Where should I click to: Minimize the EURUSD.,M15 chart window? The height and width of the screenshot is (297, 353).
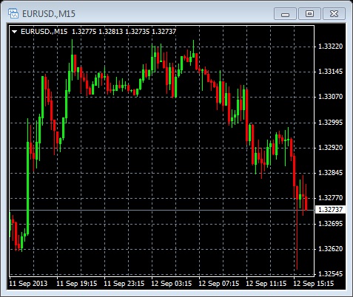pyautogui.click(x=285, y=13)
